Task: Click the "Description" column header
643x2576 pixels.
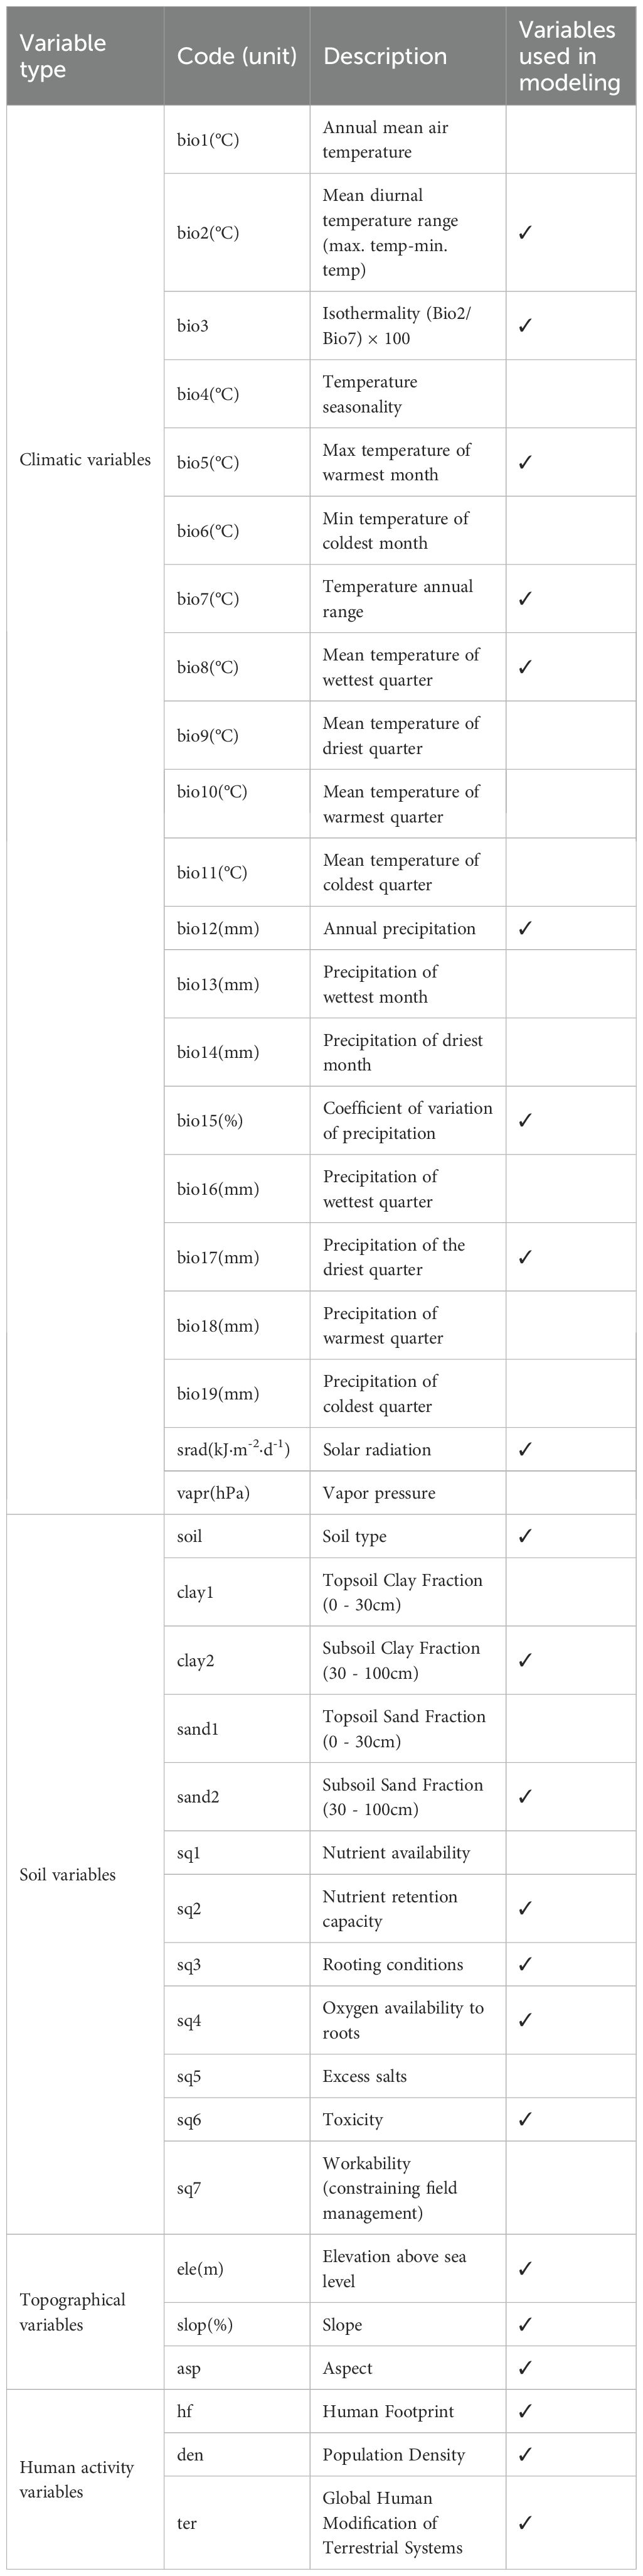Action: coord(385,56)
